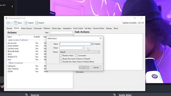Click the Audio Mixer panel title in OBS
171x96 pixels.
click(125, 95)
